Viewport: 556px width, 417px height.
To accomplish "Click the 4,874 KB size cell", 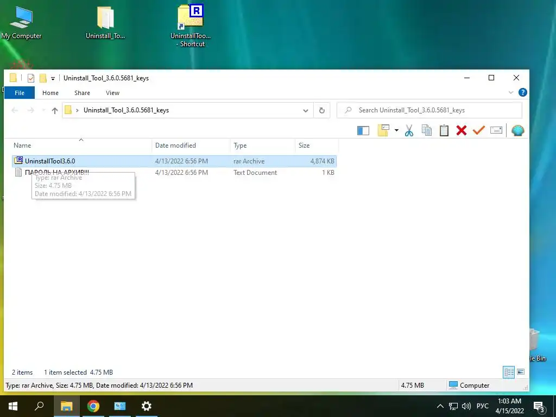I will coord(322,161).
